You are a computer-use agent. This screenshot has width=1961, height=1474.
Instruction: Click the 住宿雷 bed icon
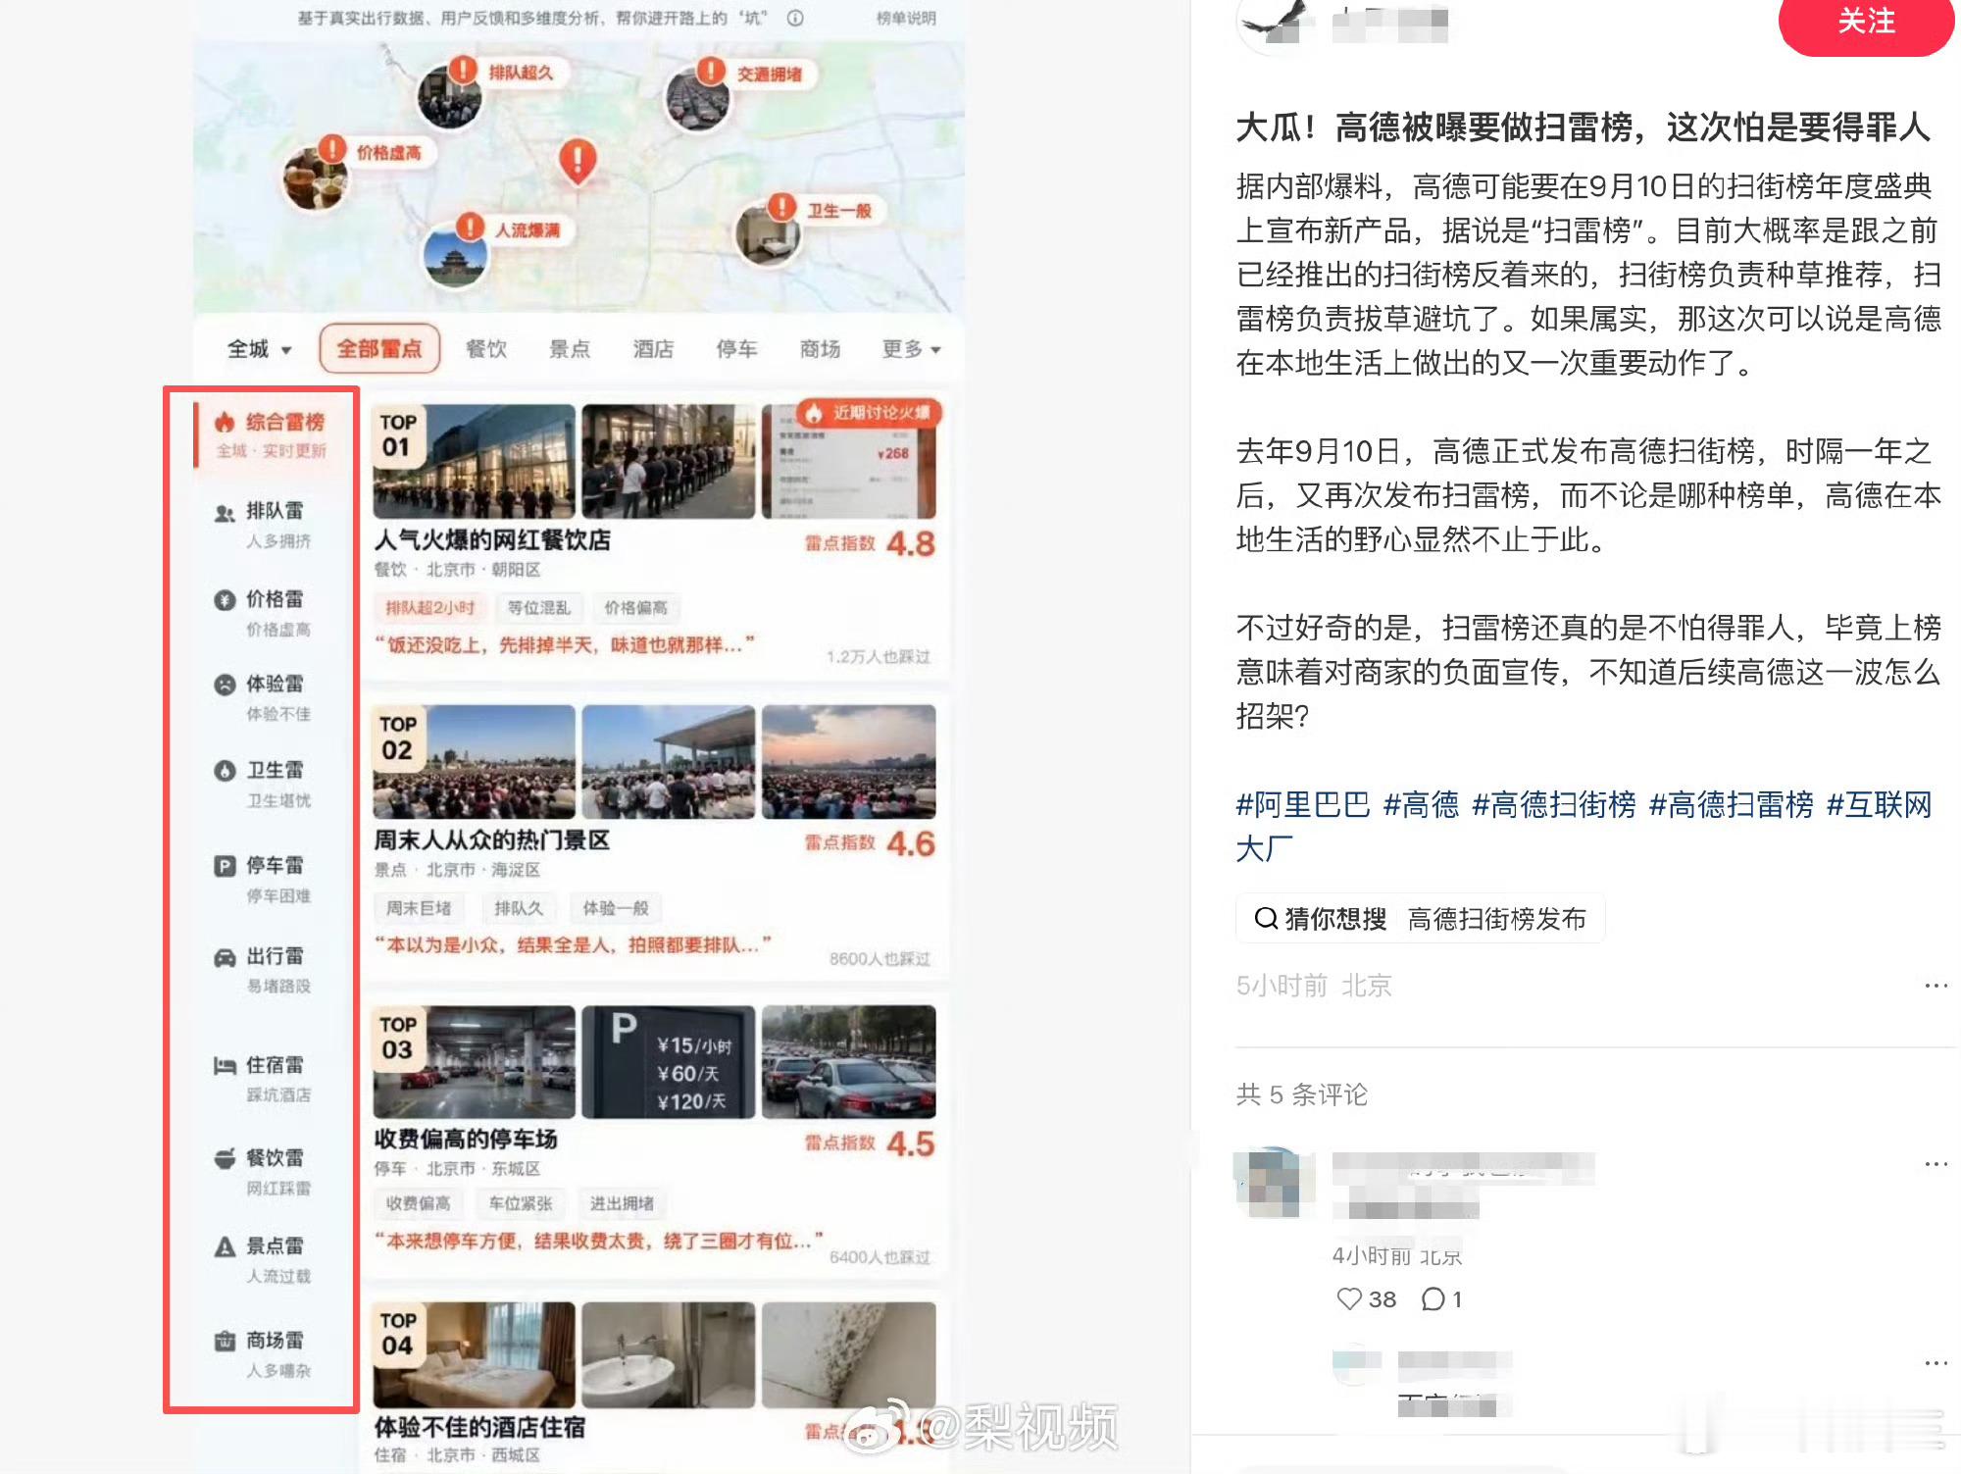coord(225,1066)
